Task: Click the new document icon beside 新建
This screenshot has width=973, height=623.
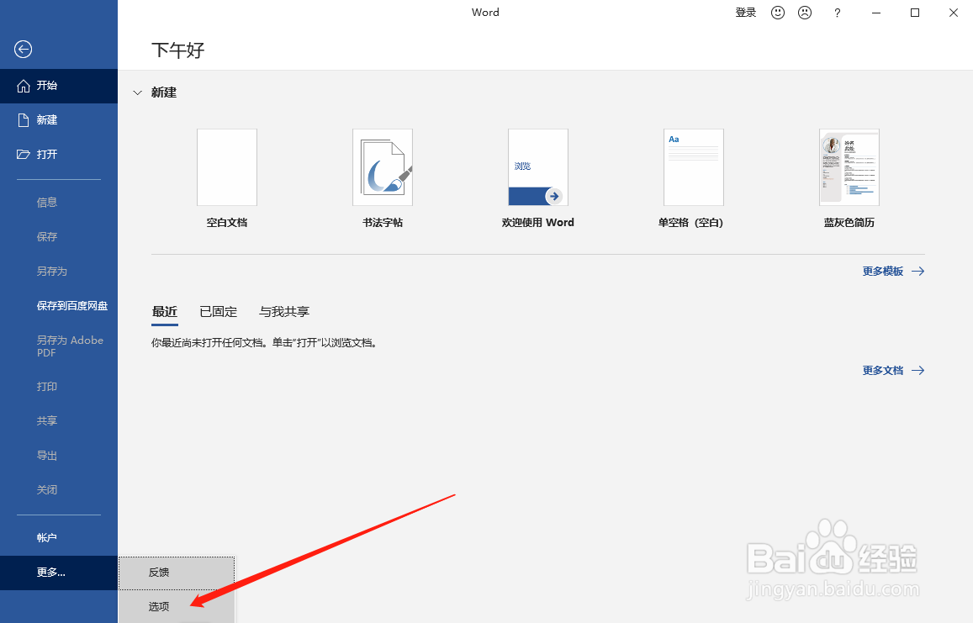Action: point(23,119)
